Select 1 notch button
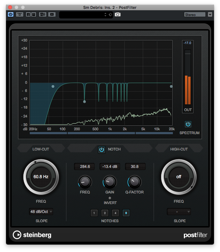Viewport: 220px width, 252px height. [94, 213]
